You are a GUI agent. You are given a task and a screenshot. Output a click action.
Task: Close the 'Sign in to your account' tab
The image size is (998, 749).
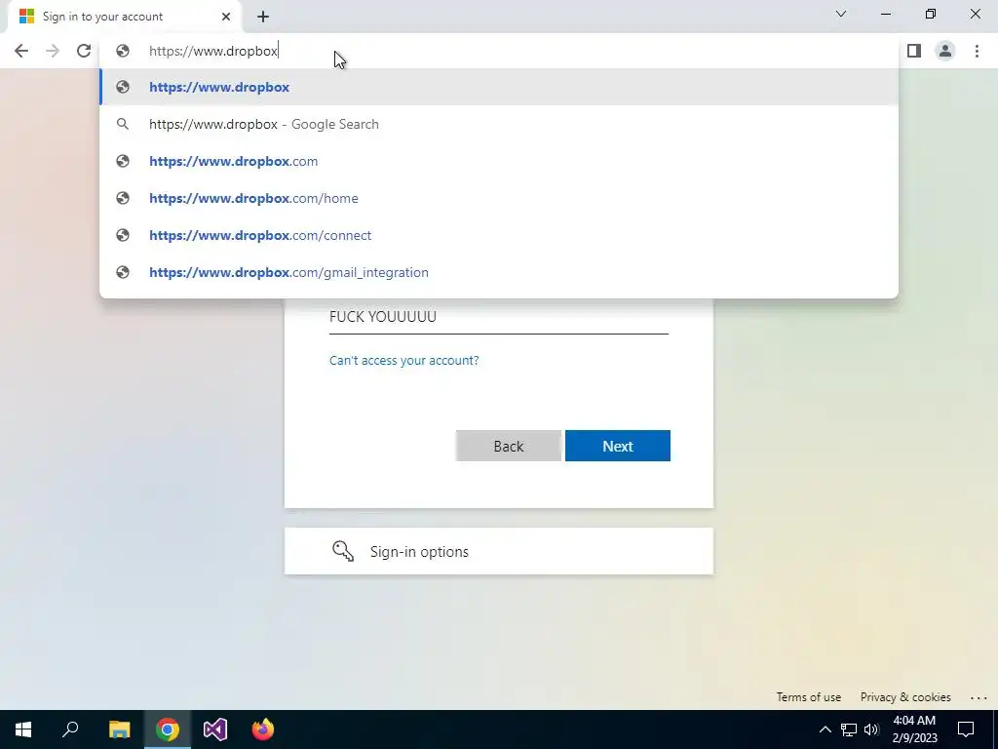click(x=226, y=17)
